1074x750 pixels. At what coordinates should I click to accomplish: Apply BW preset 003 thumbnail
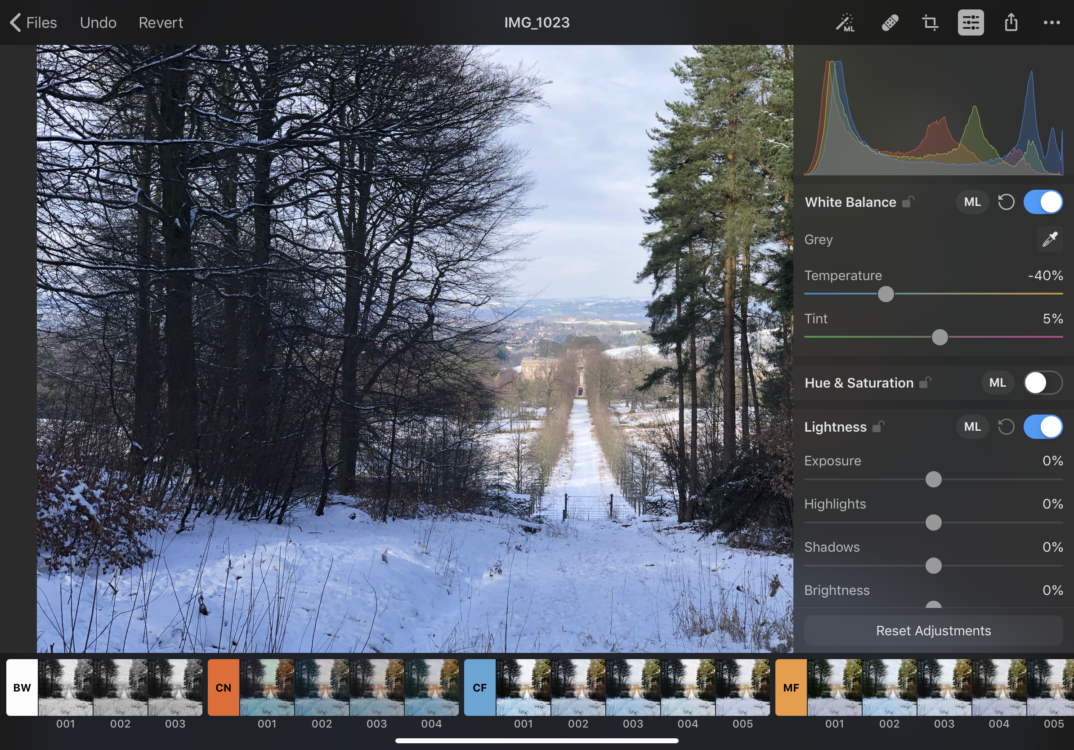[x=175, y=687]
